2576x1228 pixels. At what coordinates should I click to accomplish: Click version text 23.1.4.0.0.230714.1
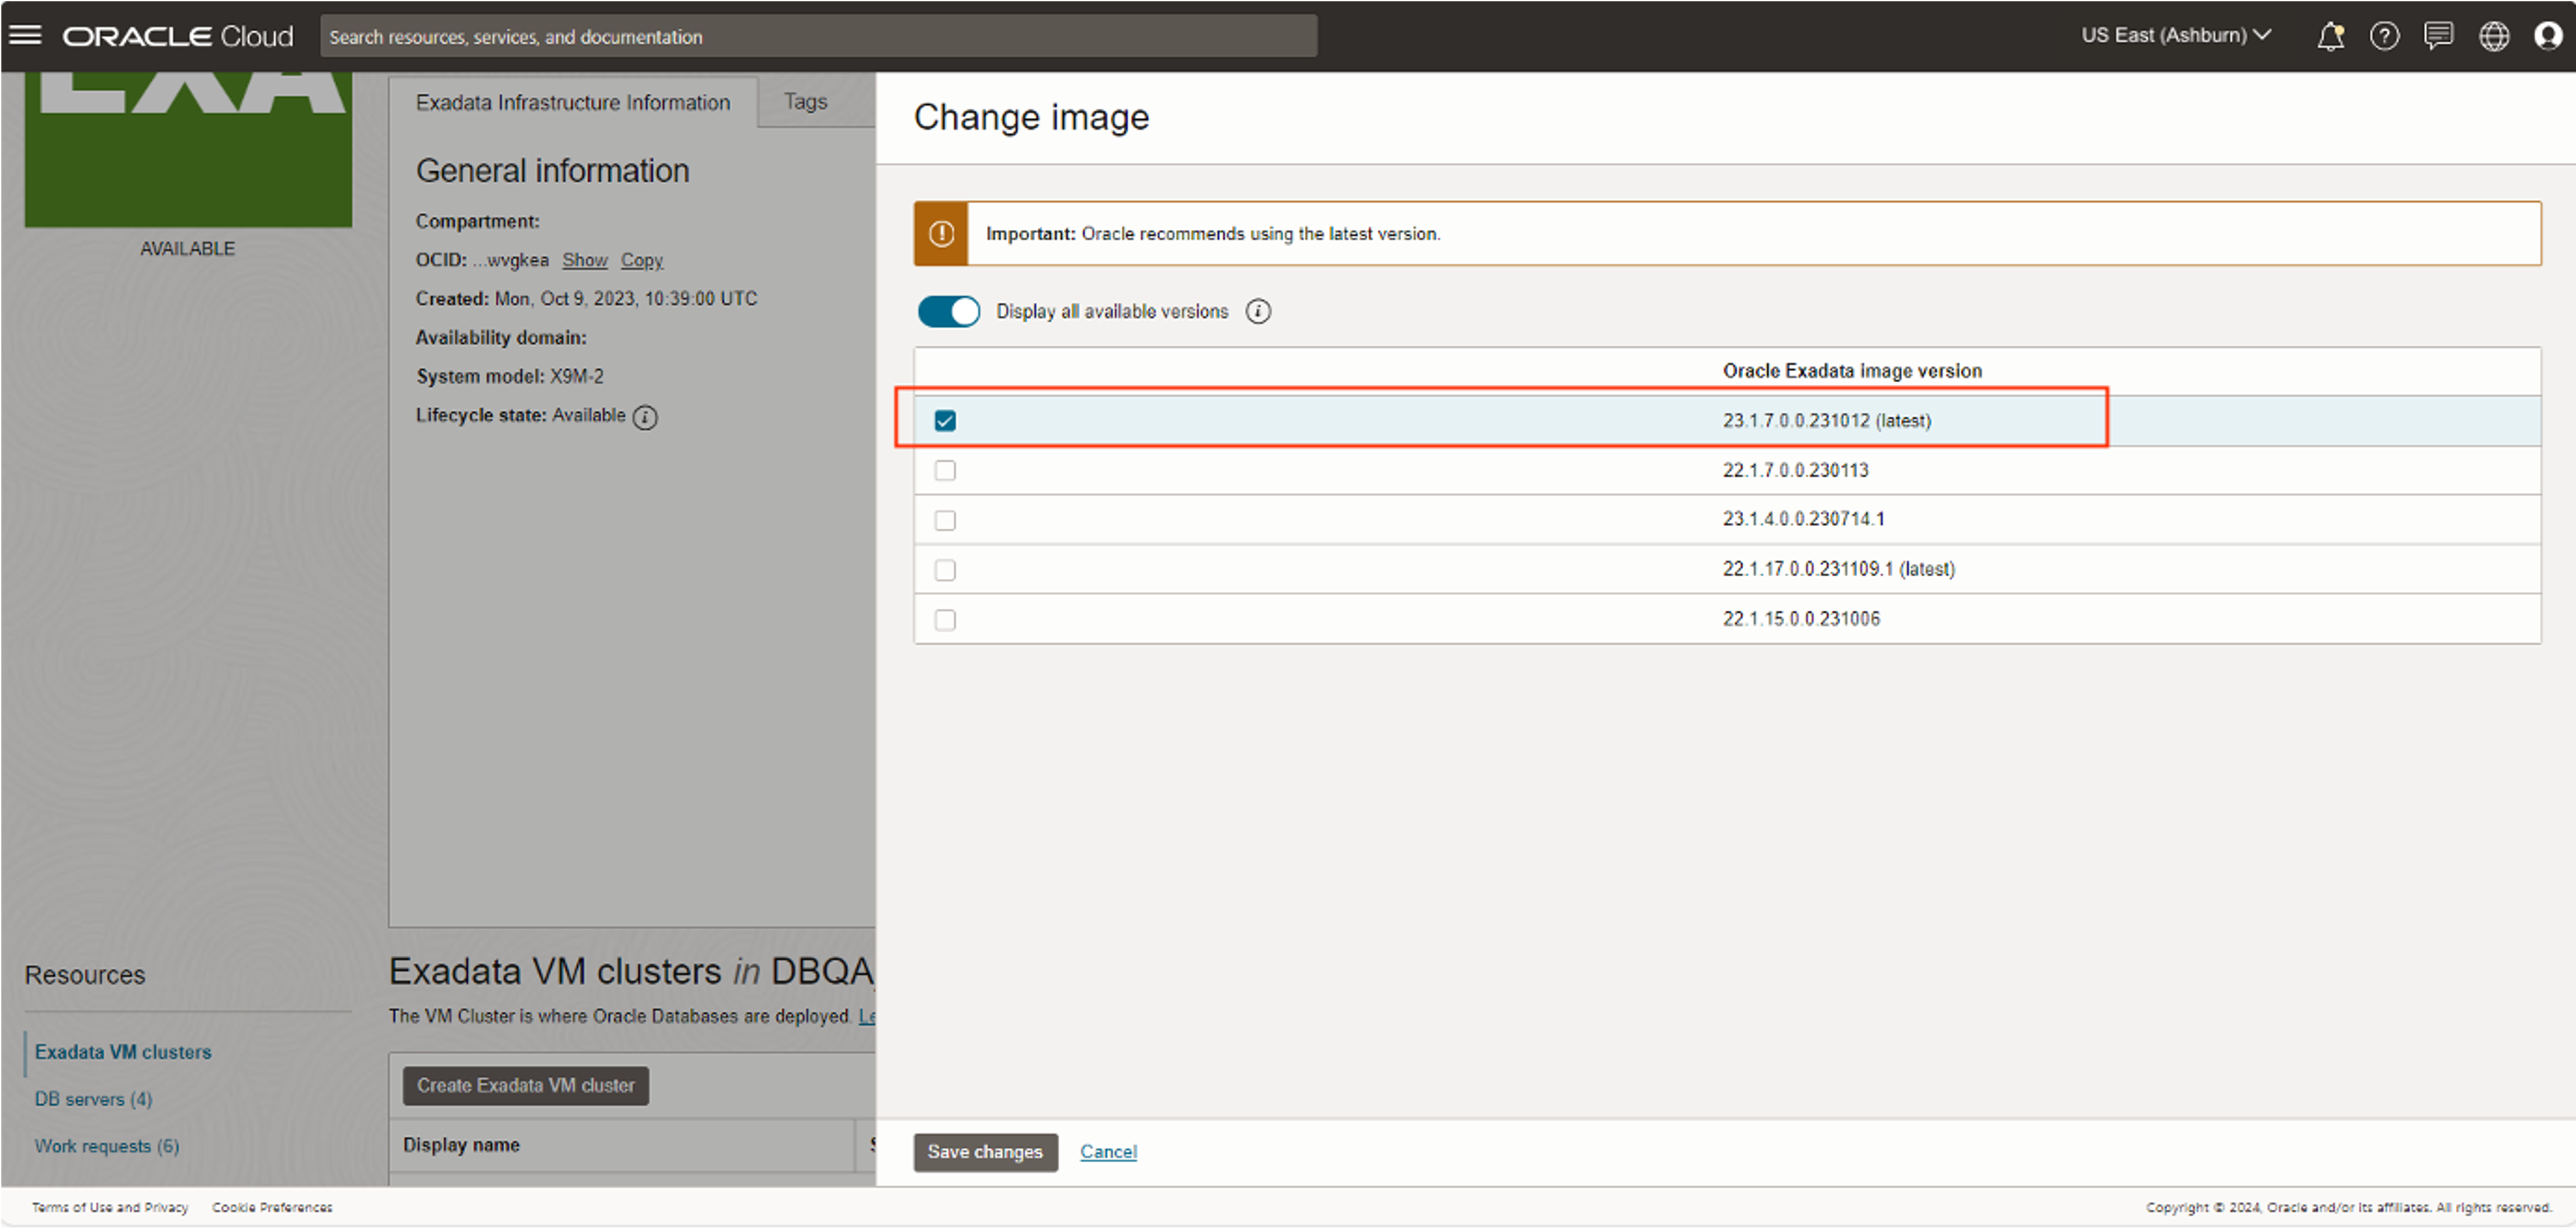click(x=1803, y=519)
